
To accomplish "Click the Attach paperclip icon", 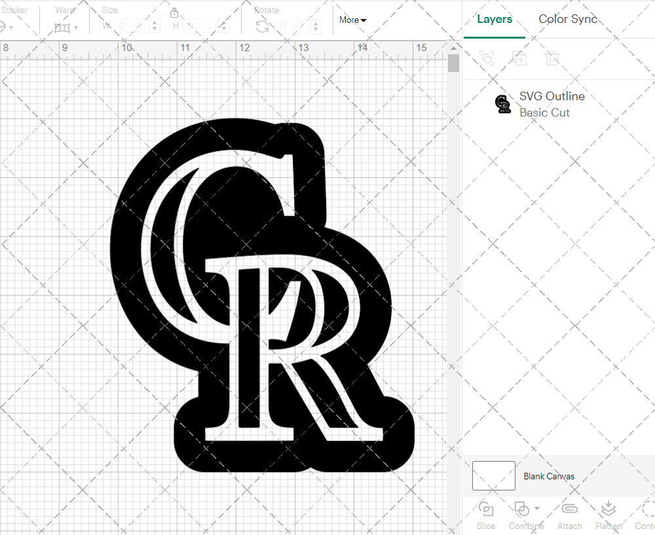I will click(569, 509).
